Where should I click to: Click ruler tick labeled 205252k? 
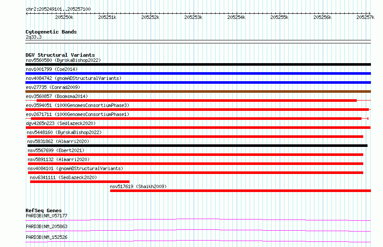[x=150, y=17]
